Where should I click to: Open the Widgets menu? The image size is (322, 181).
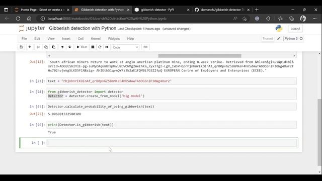[x=114, y=39]
